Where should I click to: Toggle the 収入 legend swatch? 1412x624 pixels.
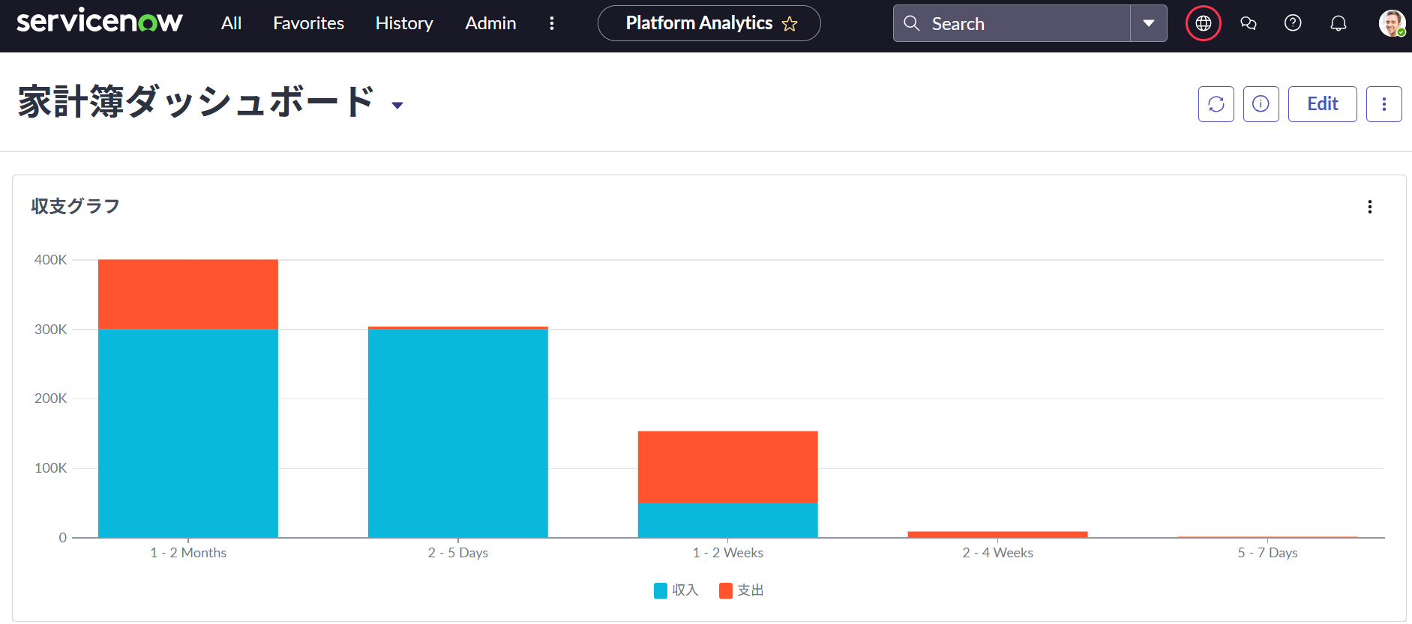tap(661, 591)
